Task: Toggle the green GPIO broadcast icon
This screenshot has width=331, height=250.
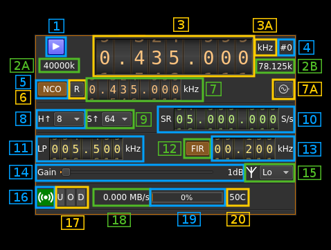Action: point(46,197)
